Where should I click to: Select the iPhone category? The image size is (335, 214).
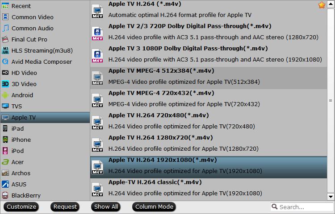click(45, 140)
